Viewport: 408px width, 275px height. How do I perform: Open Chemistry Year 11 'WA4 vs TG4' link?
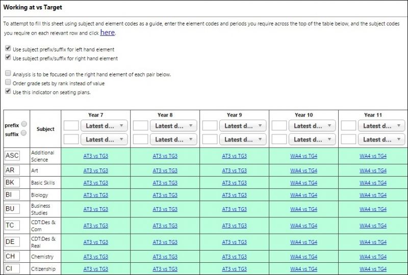(x=373, y=257)
